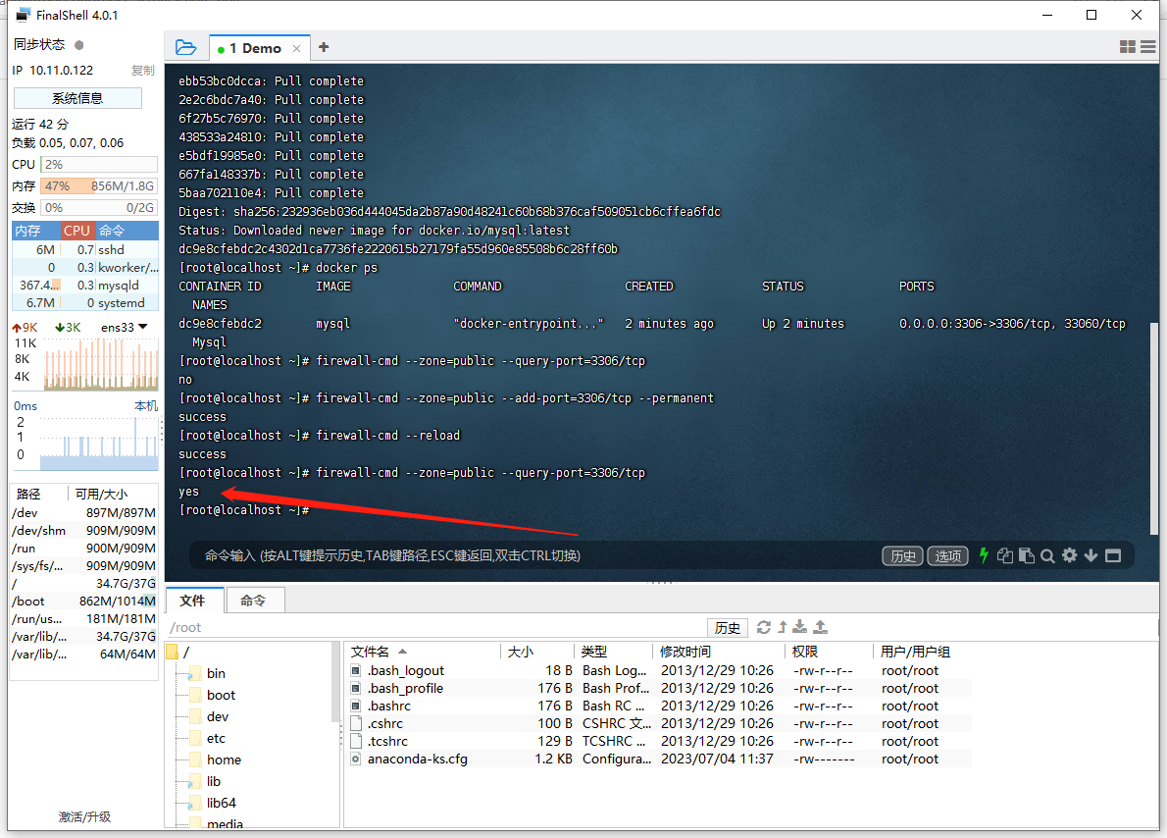Toggle terminal fullscreen window icon
Screen dimensions: 1167x838
[1112, 555]
